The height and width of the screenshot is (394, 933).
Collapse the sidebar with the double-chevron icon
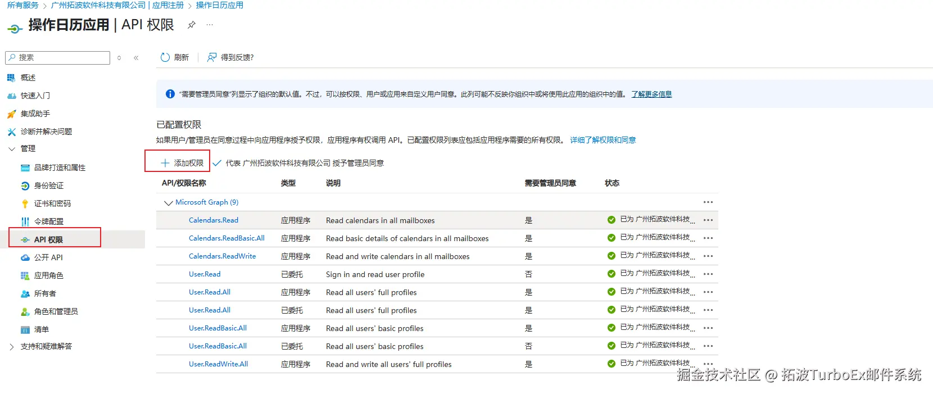click(136, 58)
